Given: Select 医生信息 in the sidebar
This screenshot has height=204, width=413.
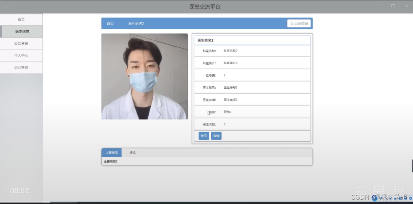Looking at the screenshot, I should (21, 32).
